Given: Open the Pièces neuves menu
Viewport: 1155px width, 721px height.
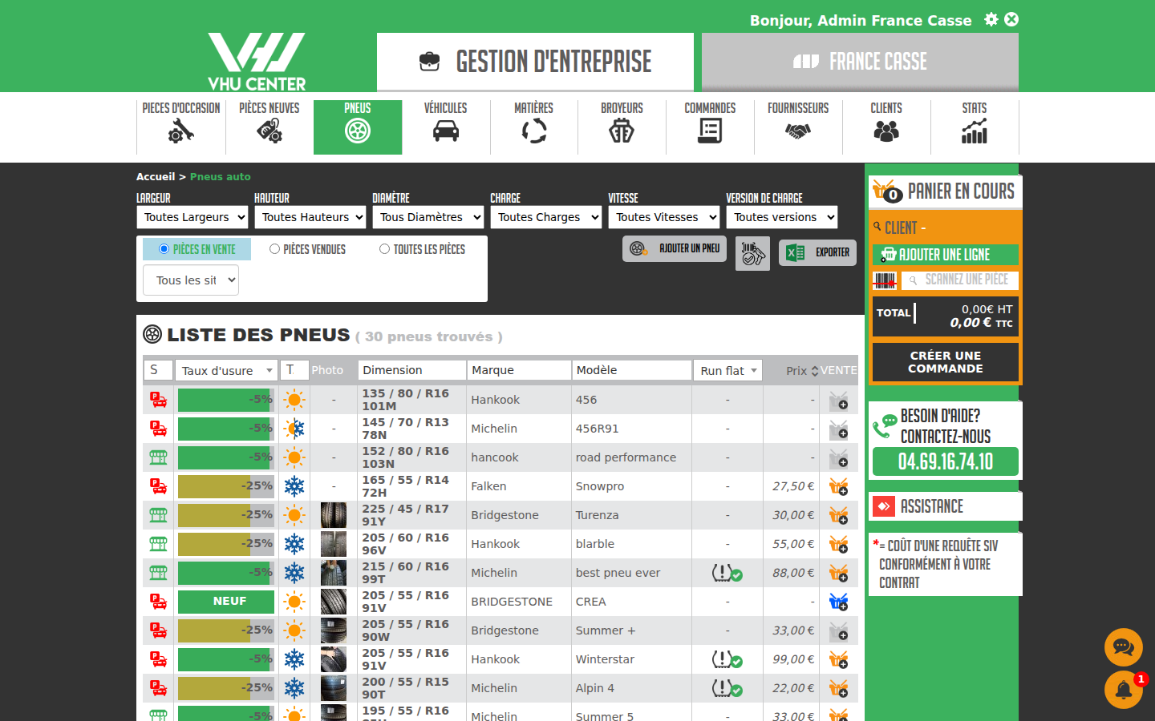Looking at the screenshot, I should point(269,126).
